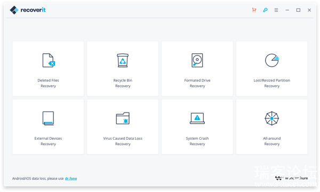The image size is (320, 192).
Task: Click the Android/iOS data loss notice text
Action: pos(38,179)
